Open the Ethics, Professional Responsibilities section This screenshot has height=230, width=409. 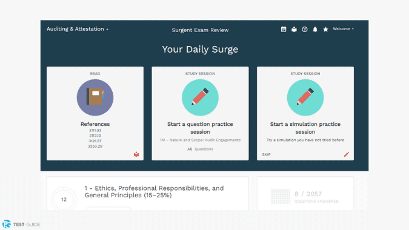(154, 192)
